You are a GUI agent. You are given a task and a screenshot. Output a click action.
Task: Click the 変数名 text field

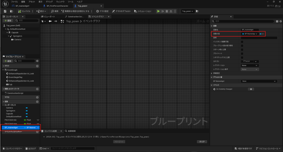coord(250,29)
